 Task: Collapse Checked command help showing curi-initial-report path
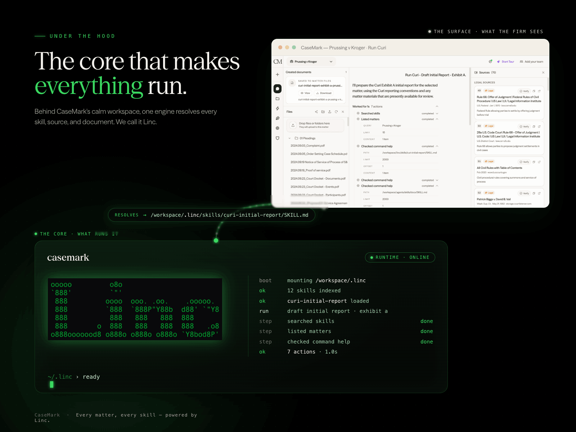pos(437,146)
